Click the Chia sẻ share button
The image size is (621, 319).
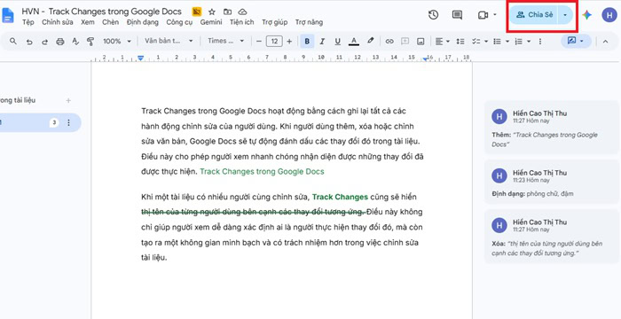click(x=534, y=15)
